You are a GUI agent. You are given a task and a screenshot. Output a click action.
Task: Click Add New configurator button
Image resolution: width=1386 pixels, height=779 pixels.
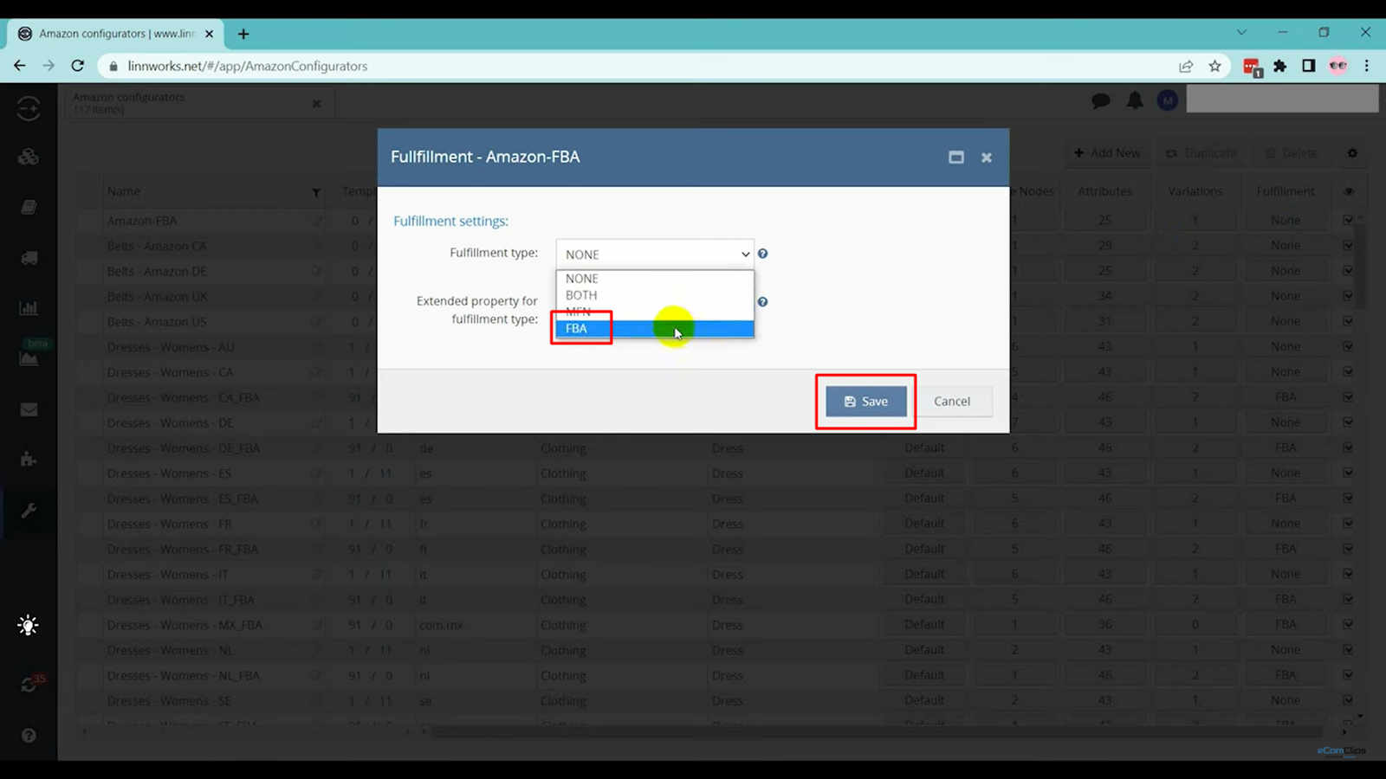[1107, 153]
